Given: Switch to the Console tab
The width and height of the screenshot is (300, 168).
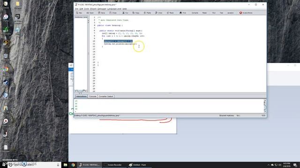Looking at the screenshot, I should click(93, 97).
